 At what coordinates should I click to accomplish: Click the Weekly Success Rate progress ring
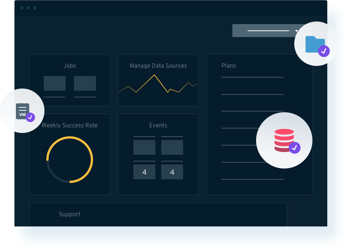click(69, 160)
